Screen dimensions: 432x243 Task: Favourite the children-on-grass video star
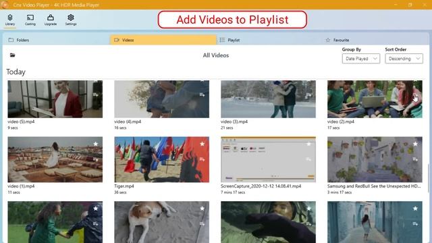[95, 209]
